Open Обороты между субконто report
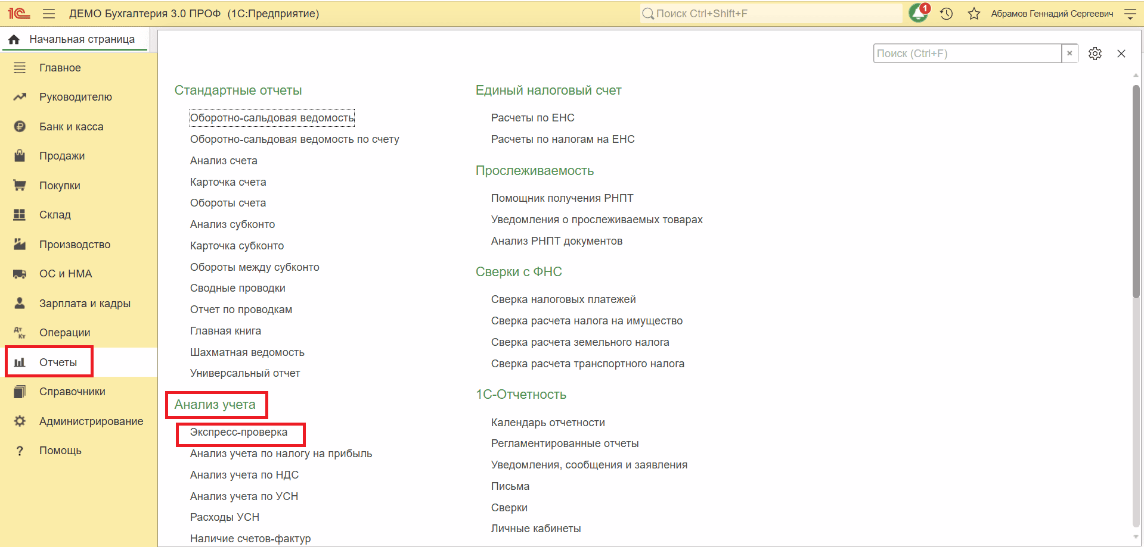The height and width of the screenshot is (547, 1144). click(255, 267)
